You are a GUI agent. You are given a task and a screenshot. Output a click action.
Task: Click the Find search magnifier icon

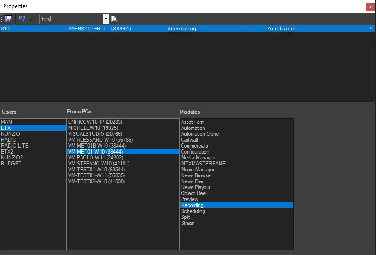coord(114,19)
